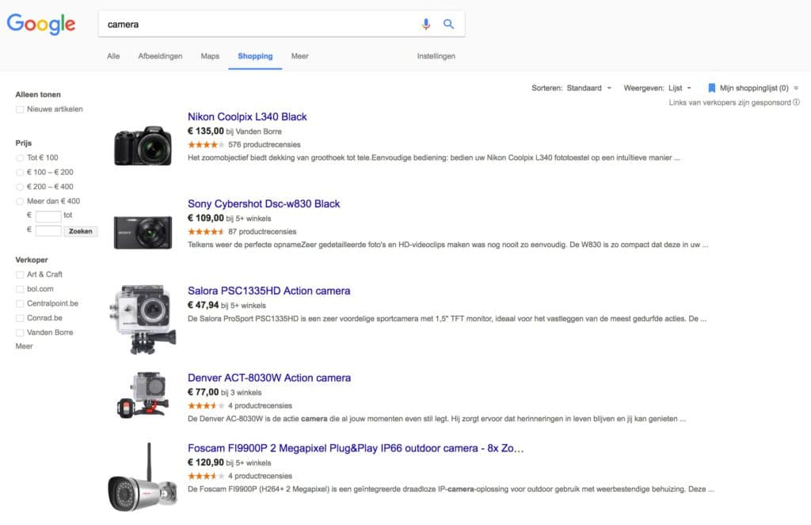Viewport: 811px width, 525px height.
Task: Check the Centralpoint.be seller filter
Action: point(20,303)
